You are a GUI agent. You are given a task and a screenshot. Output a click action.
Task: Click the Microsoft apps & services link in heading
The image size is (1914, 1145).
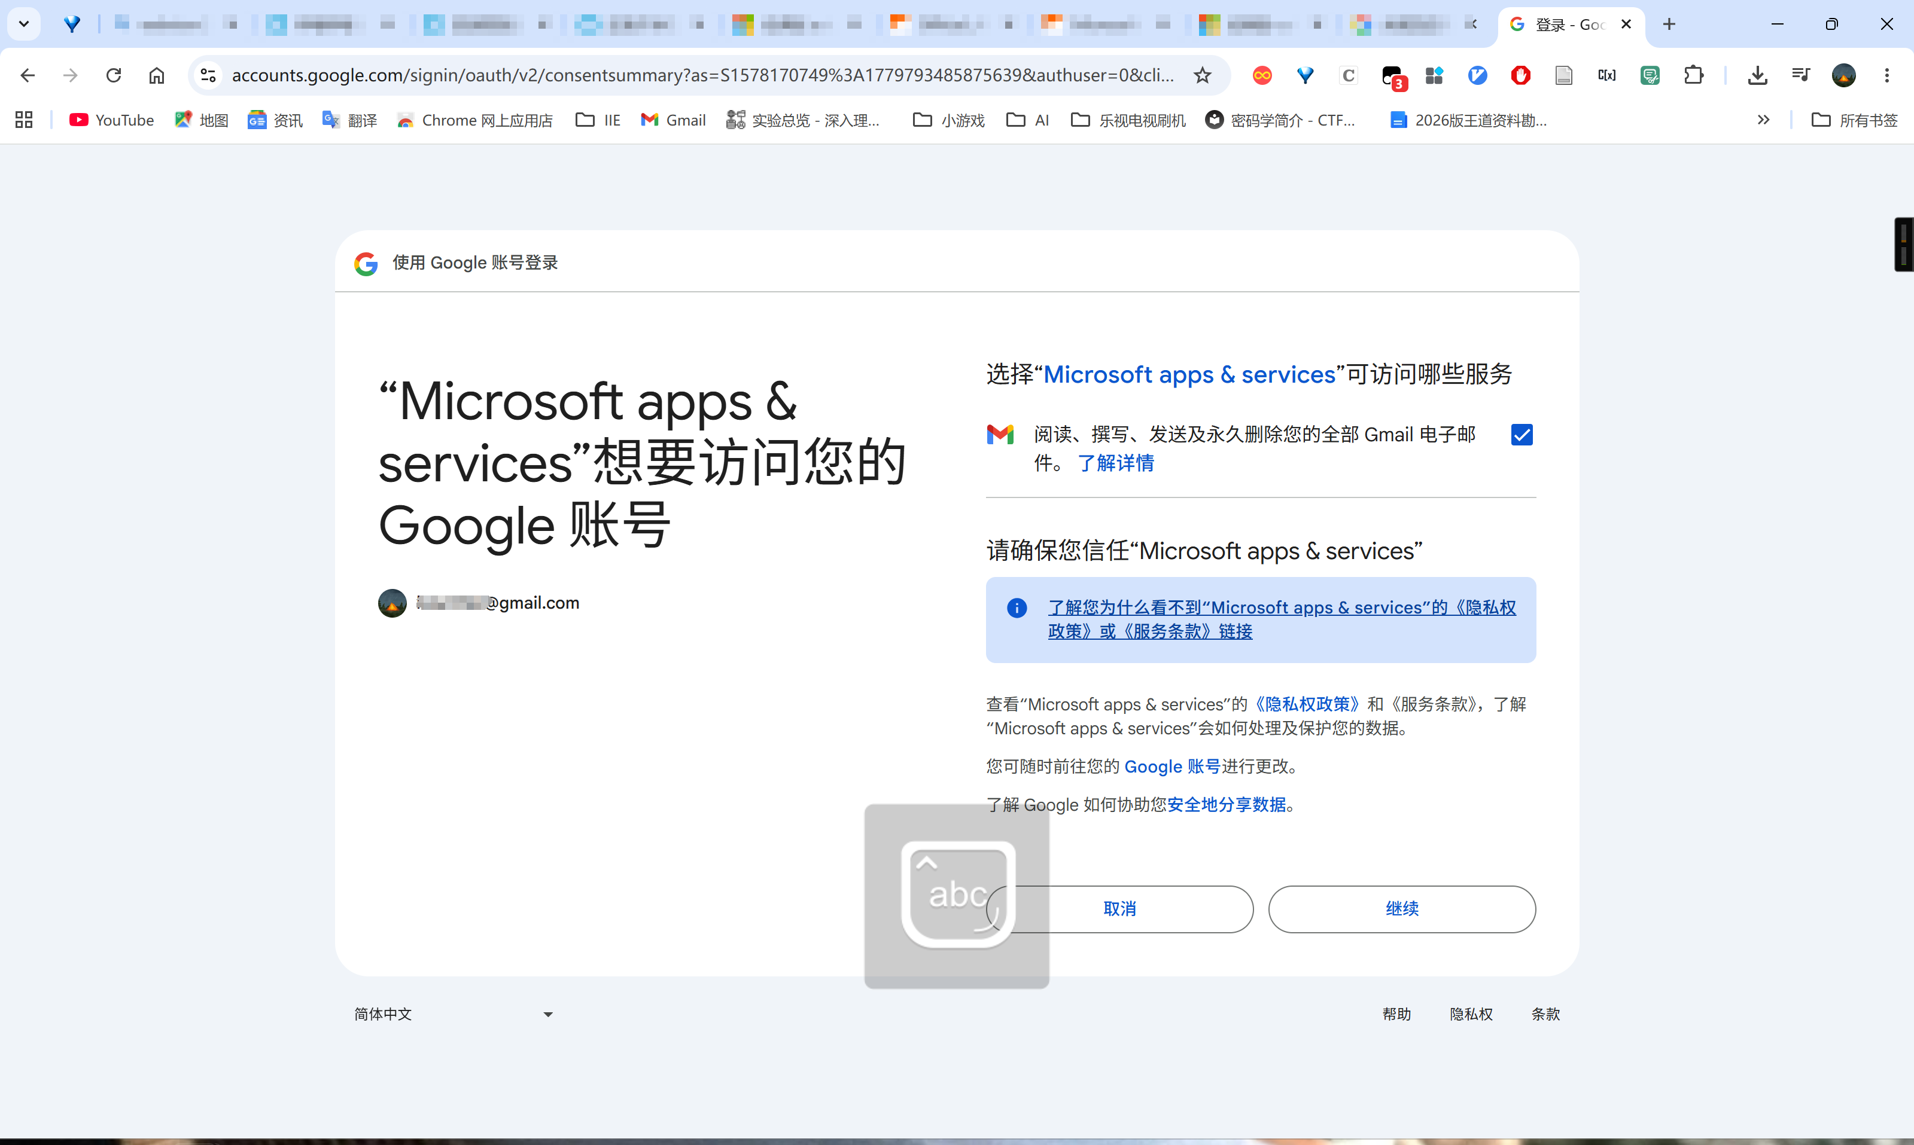click(1189, 374)
